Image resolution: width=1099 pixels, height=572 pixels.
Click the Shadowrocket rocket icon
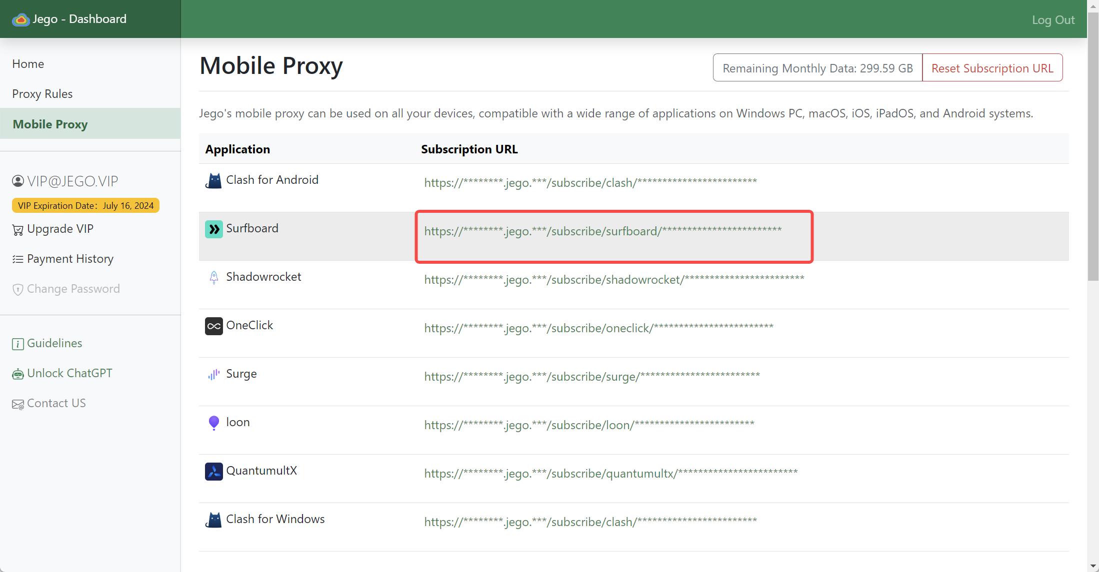pos(213,277)
